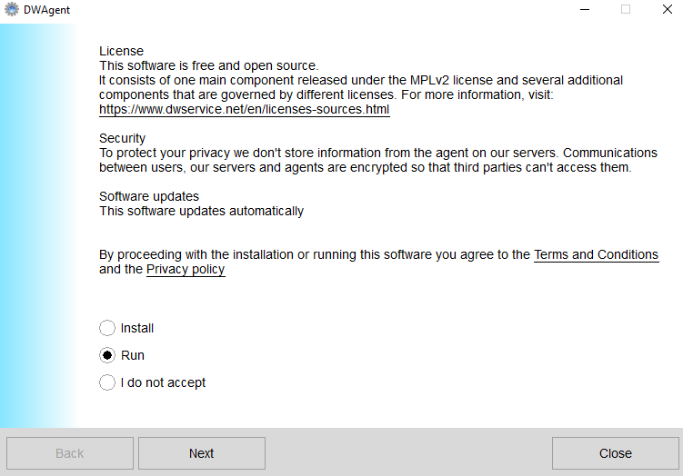Click the greyed-out maximize window icon
This screenshot has width=683, height=476.
(x=626, y=9)
